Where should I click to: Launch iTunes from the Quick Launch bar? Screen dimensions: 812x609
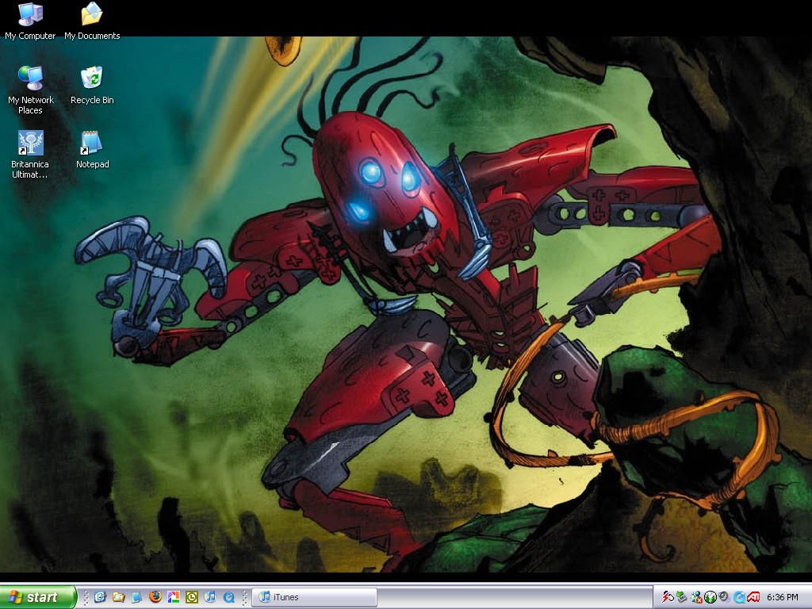tap(210, 596)
